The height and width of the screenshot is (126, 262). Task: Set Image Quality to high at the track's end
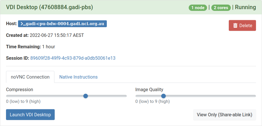[x=255, y=96]
